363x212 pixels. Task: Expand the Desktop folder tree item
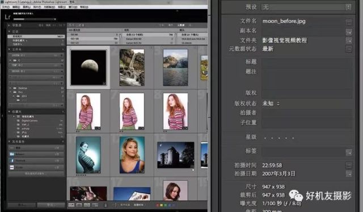(10, 88)
